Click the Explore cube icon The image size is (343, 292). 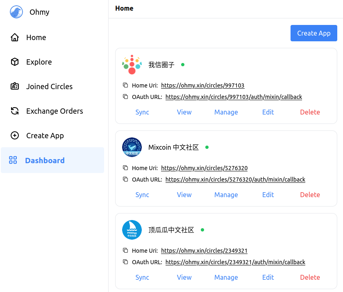[15, 62]
